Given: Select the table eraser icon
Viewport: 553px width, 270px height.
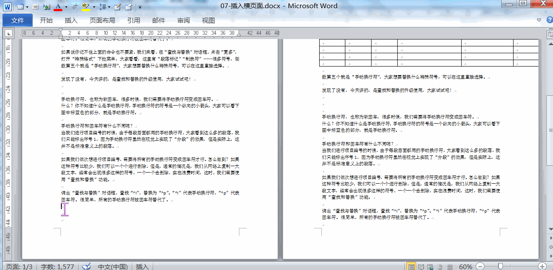Looking at the screenshot, I should pos(129,7).
